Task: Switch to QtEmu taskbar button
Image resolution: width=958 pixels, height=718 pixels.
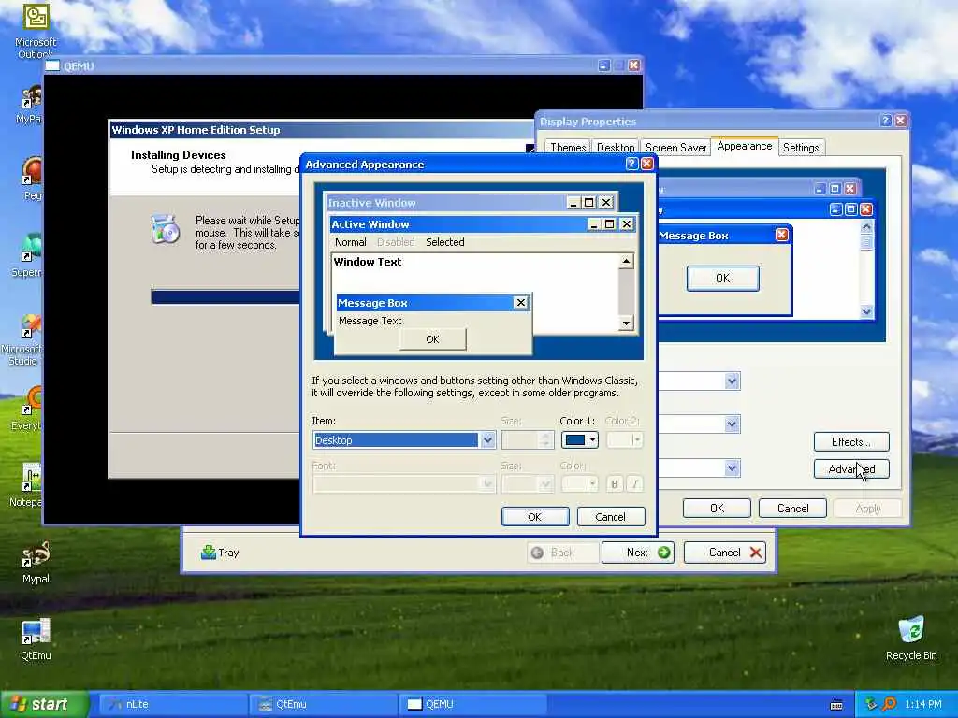Action: pyautogui.click(x=324, y=704)
